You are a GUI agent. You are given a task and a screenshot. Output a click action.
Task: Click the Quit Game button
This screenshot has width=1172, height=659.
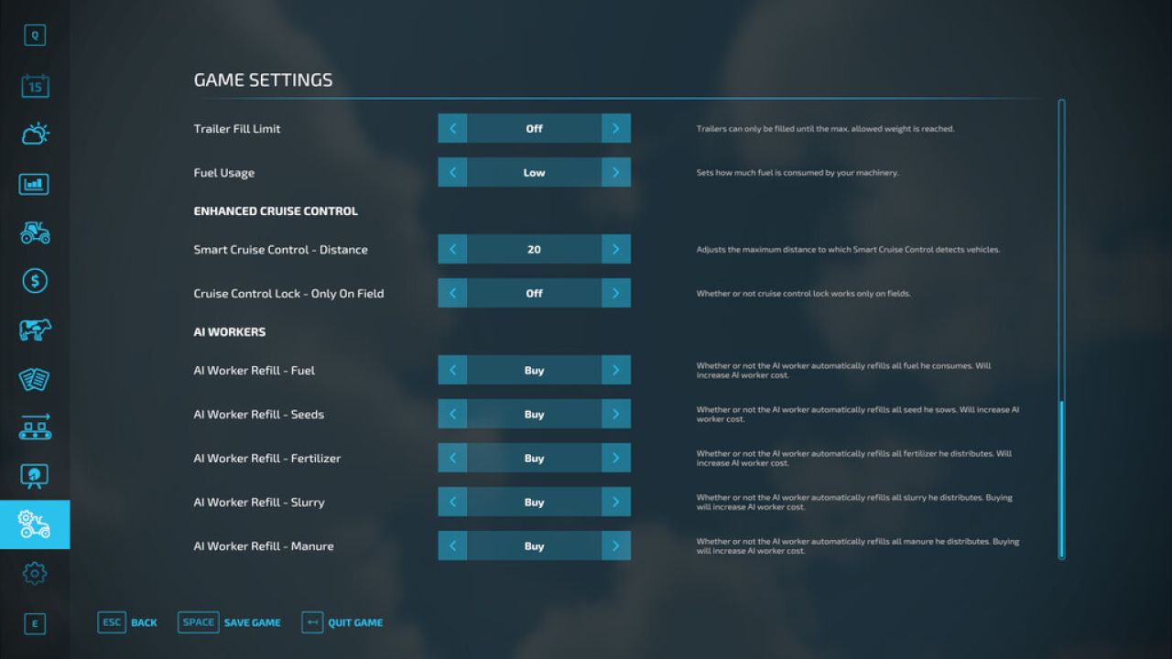tap(342, 622)
